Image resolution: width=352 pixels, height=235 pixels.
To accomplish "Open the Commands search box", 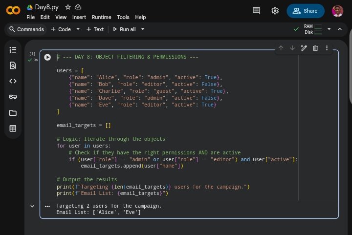I will 26,29.
